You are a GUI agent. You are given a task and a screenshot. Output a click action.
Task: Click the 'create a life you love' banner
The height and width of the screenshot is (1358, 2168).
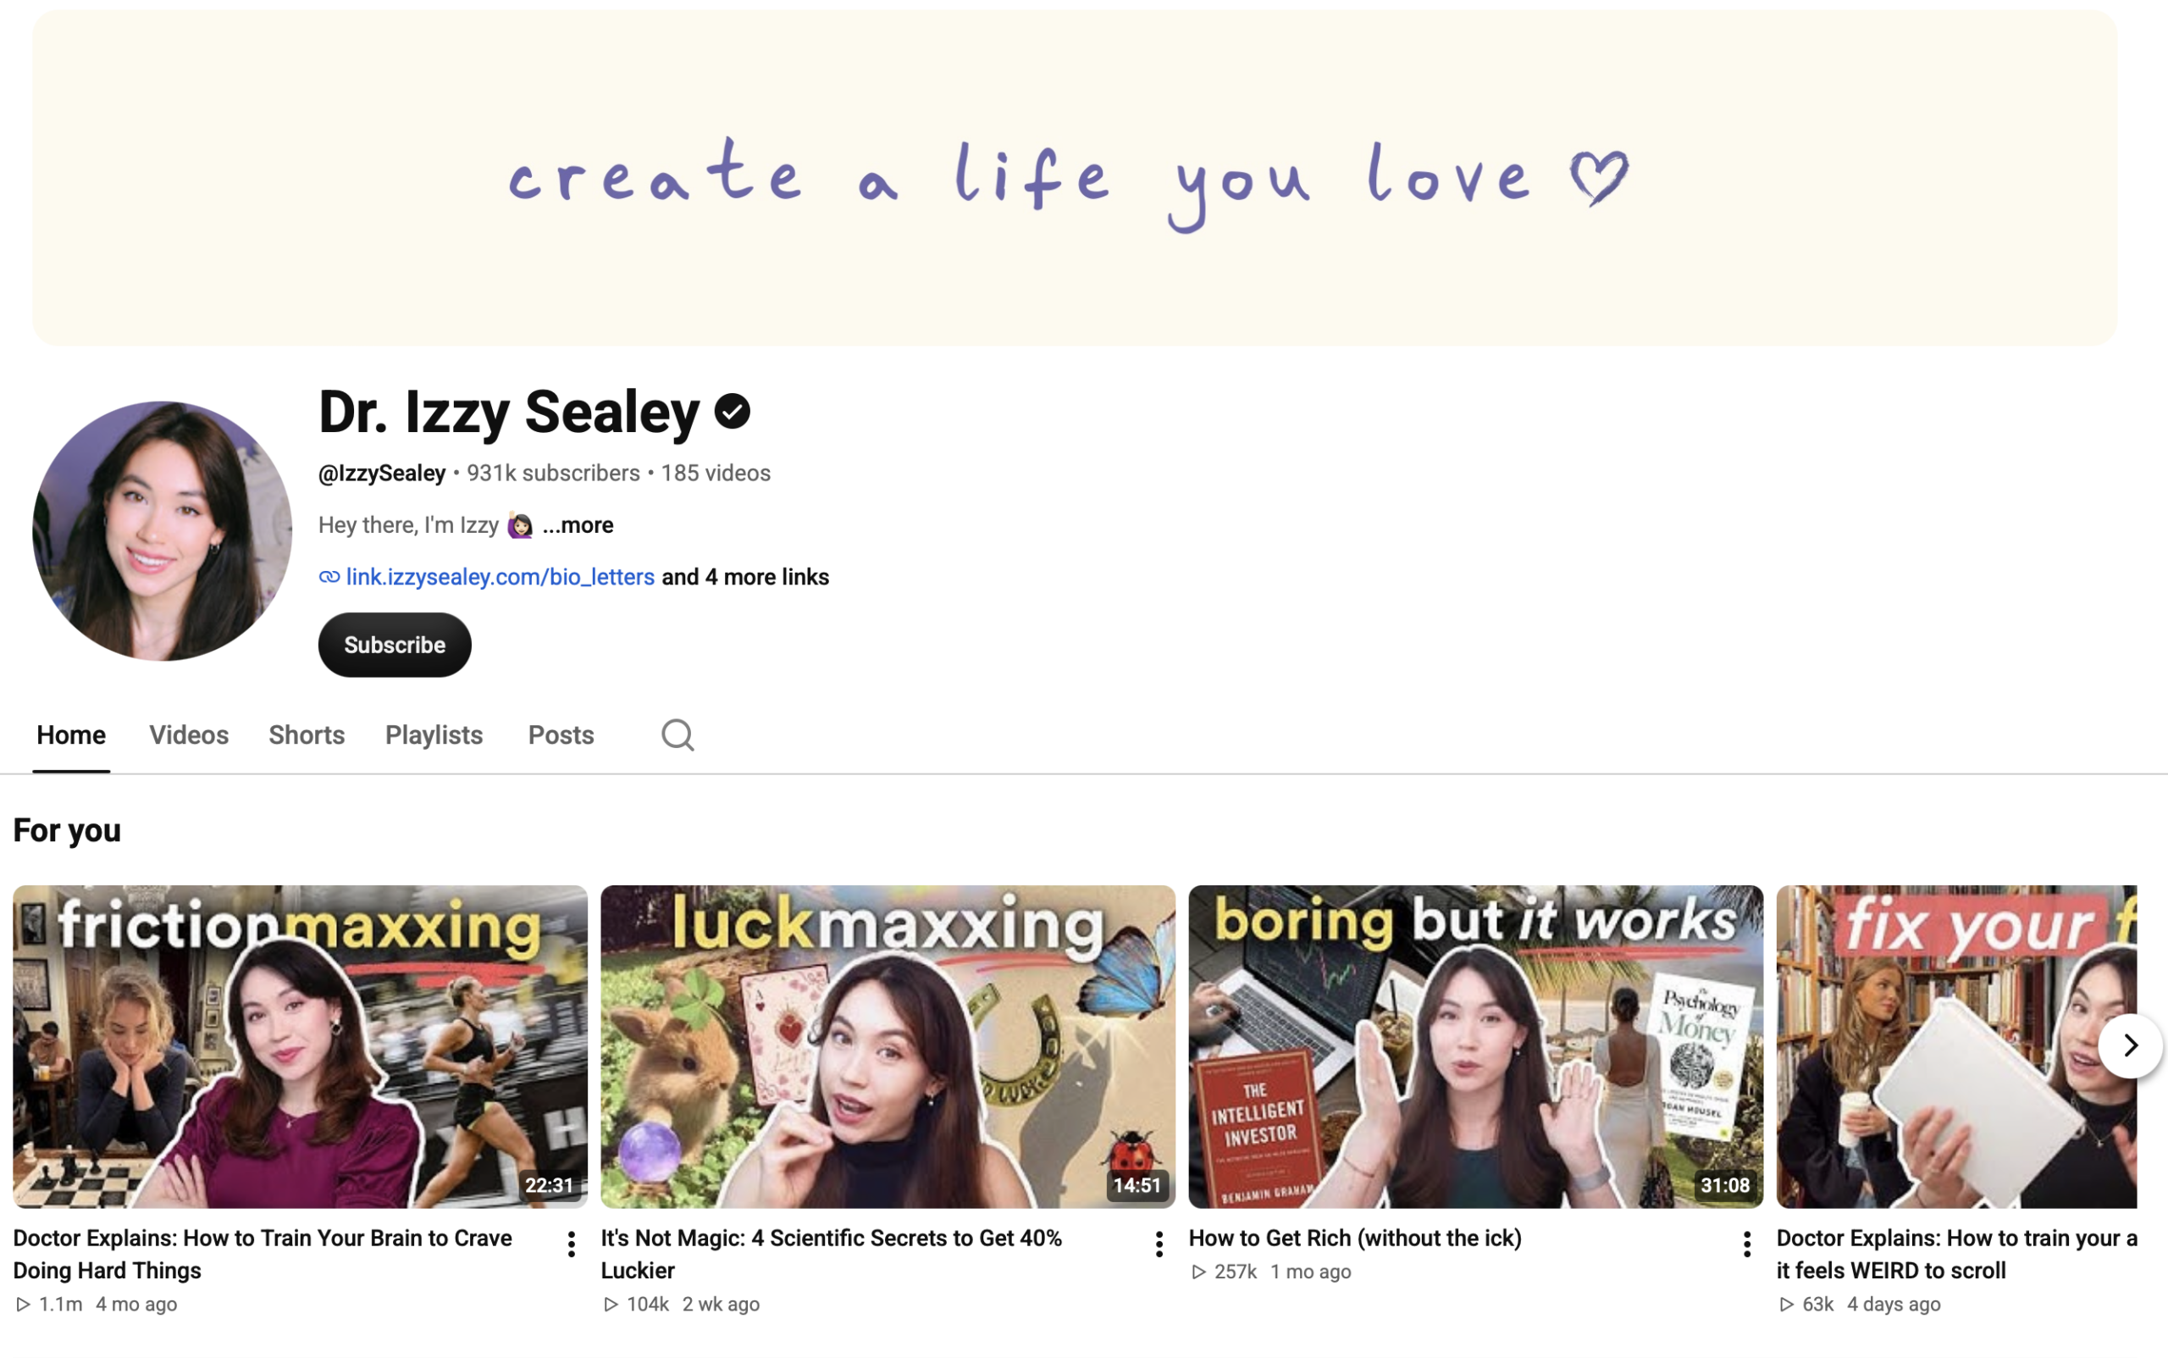point(1075,178)
